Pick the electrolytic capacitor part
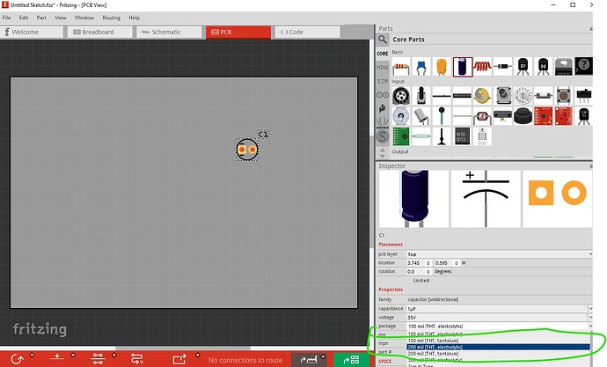 (x=462, y=68)
